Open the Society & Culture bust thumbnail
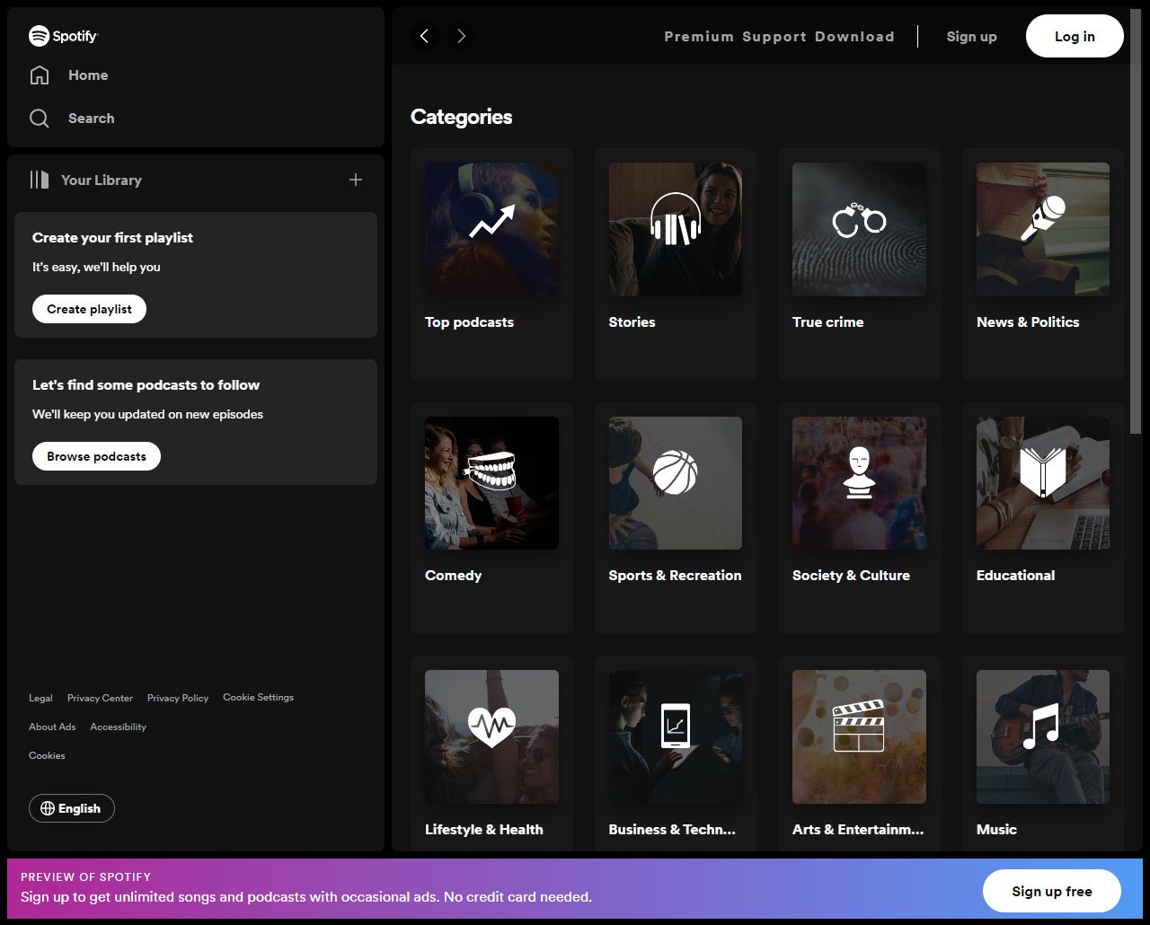1150x925 pixels. pos(859,483)
